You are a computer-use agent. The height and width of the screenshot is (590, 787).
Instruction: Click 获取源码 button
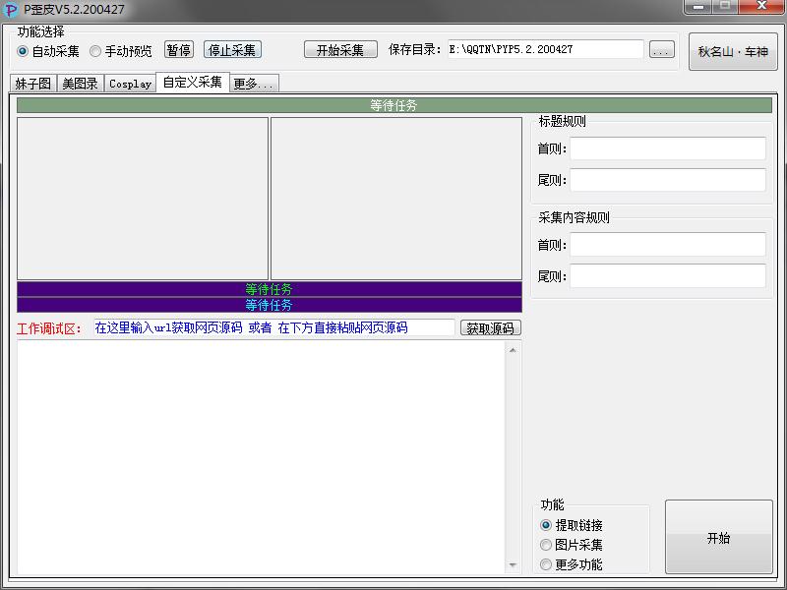490,327
